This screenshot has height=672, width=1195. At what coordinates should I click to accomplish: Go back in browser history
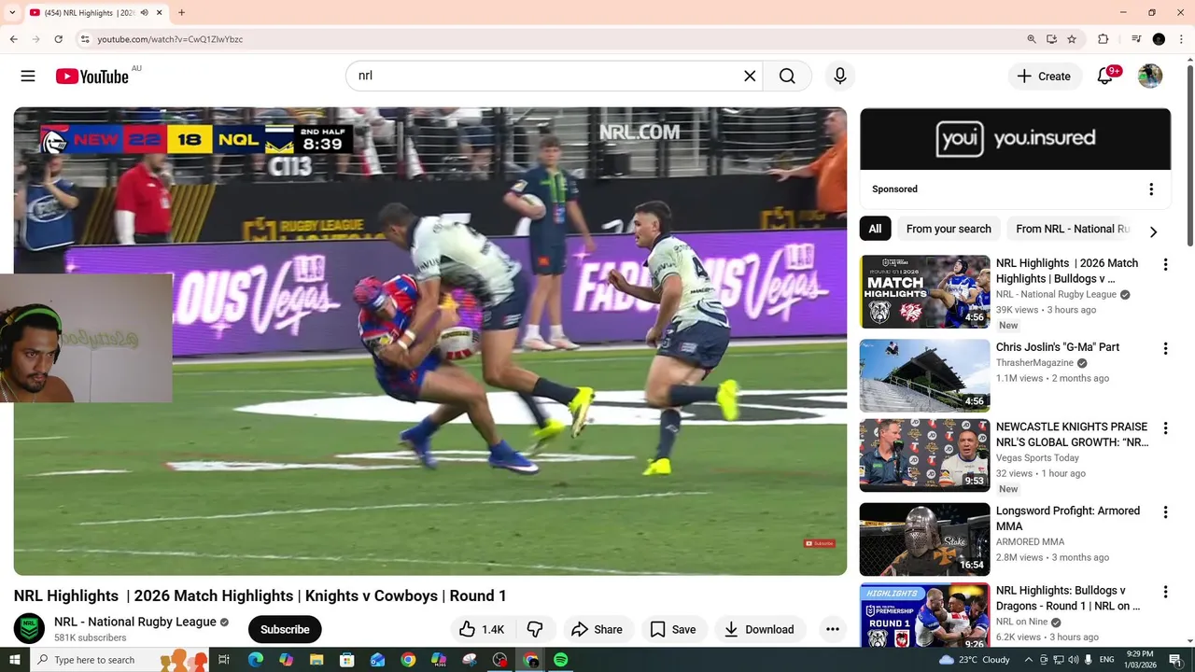click(14, 39)
